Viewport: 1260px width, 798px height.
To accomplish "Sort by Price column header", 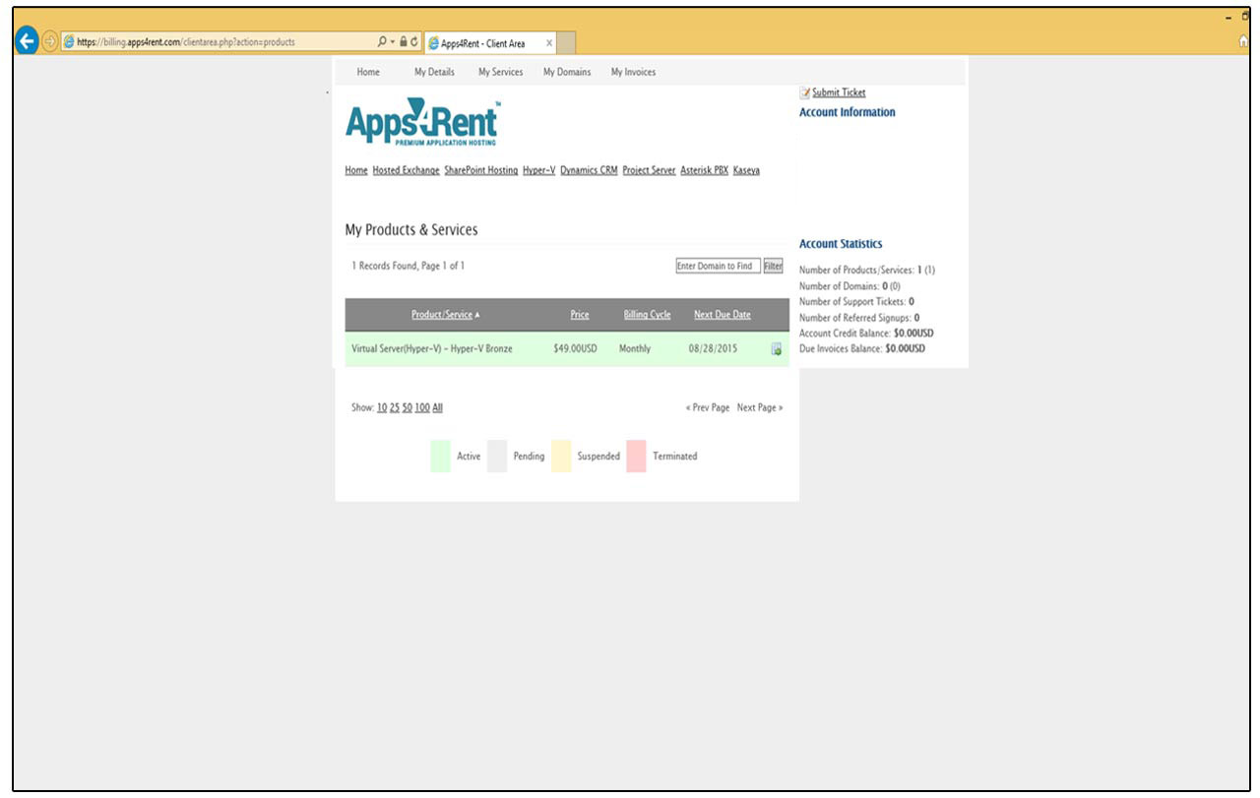I will coord(580,315).
